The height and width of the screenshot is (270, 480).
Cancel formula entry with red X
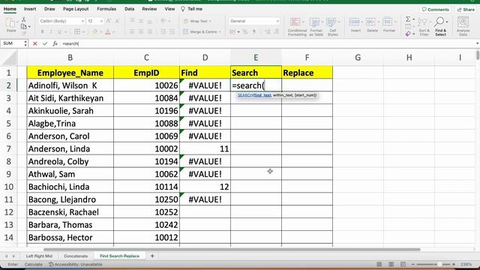[x=35, y=43]
